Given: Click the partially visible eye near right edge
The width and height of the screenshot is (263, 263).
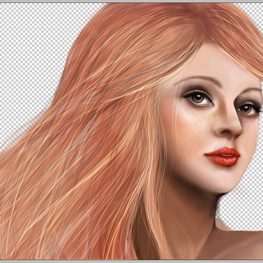Looking at the screenshot, I should pyautogui.click(x=249, y=109).
